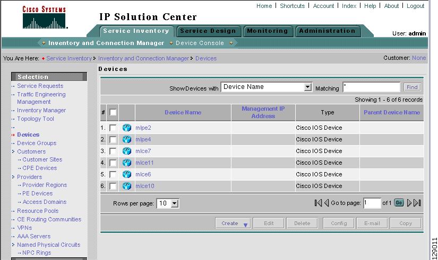The height and width of the screenshot is (260, 438).
Task: Open the Device Console submenu
Action: pos(200,43)
